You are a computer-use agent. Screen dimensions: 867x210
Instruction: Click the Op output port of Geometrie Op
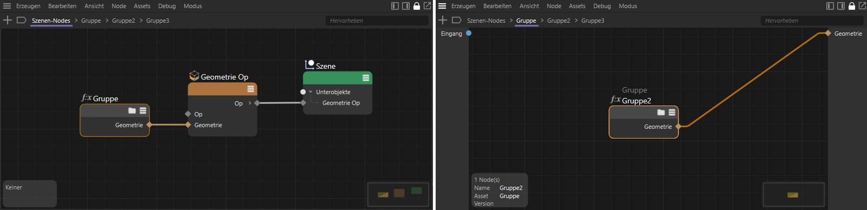257,103
